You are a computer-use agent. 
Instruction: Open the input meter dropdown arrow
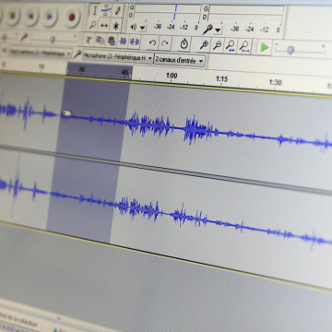(218, 30)
